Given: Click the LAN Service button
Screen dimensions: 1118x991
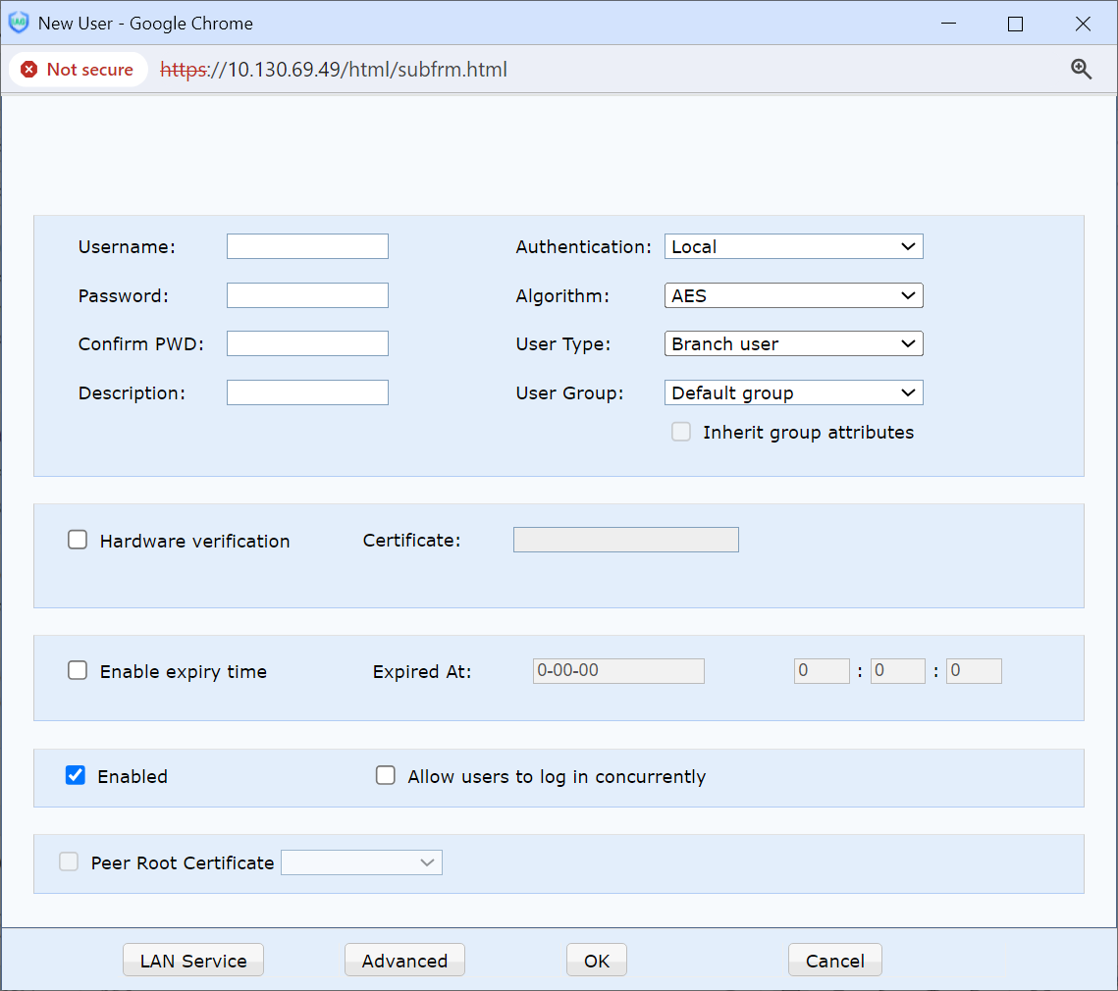Looking at the screenshot, I should click(x=193, y=961).
